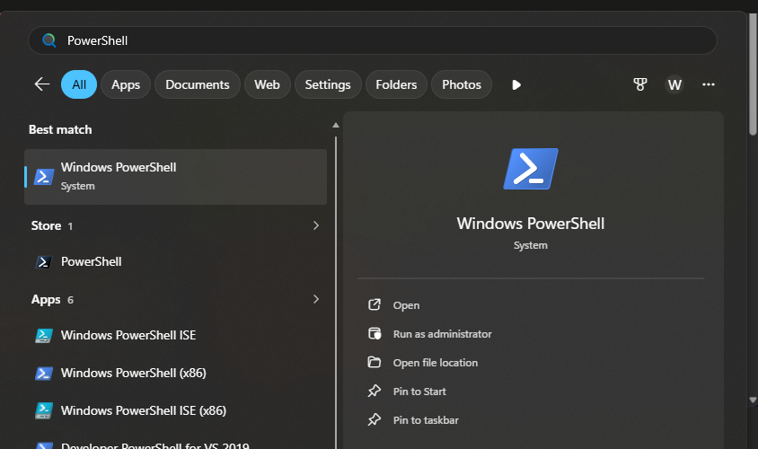Click the Open file location folder icon

[x=375, y=362]
